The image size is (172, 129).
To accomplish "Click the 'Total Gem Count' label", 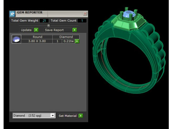I will pyautogui.click(x=63, y=20).
